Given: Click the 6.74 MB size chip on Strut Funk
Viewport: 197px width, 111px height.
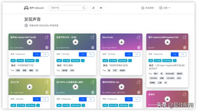Looking at the screenshot, I should (x=113, y=61).
